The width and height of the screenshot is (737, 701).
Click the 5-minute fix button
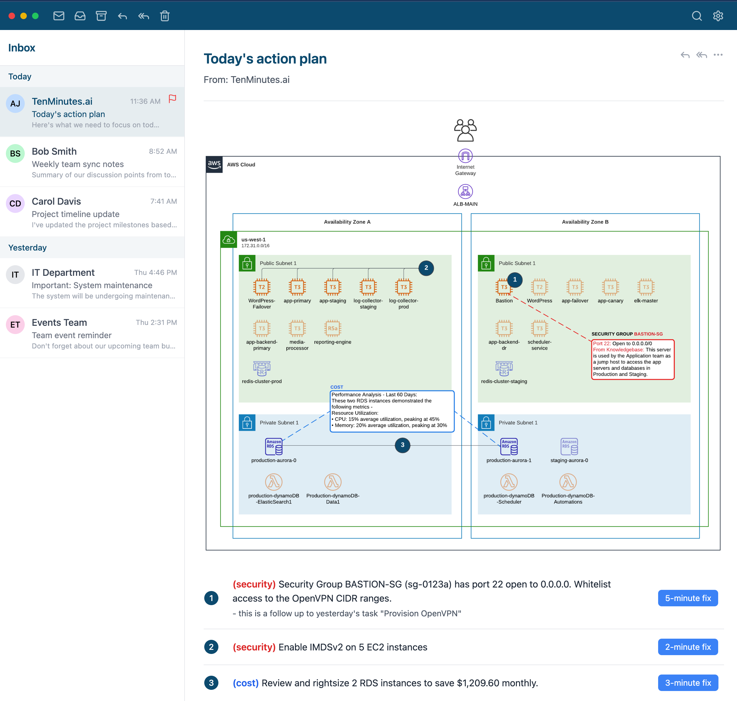(x=688, y=598)
